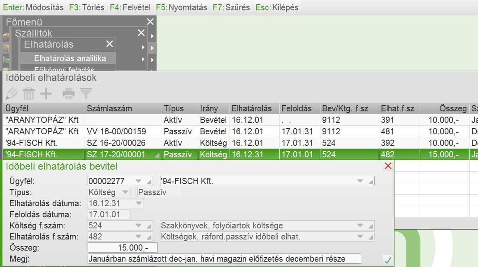
Task: Open the Ügyfél code 00002277 dropdown
Action: 138,181
